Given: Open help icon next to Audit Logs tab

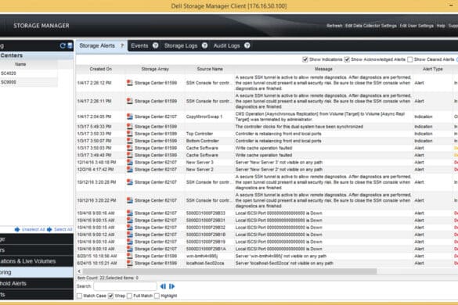Looking at the screenshot, I should 247,45.
